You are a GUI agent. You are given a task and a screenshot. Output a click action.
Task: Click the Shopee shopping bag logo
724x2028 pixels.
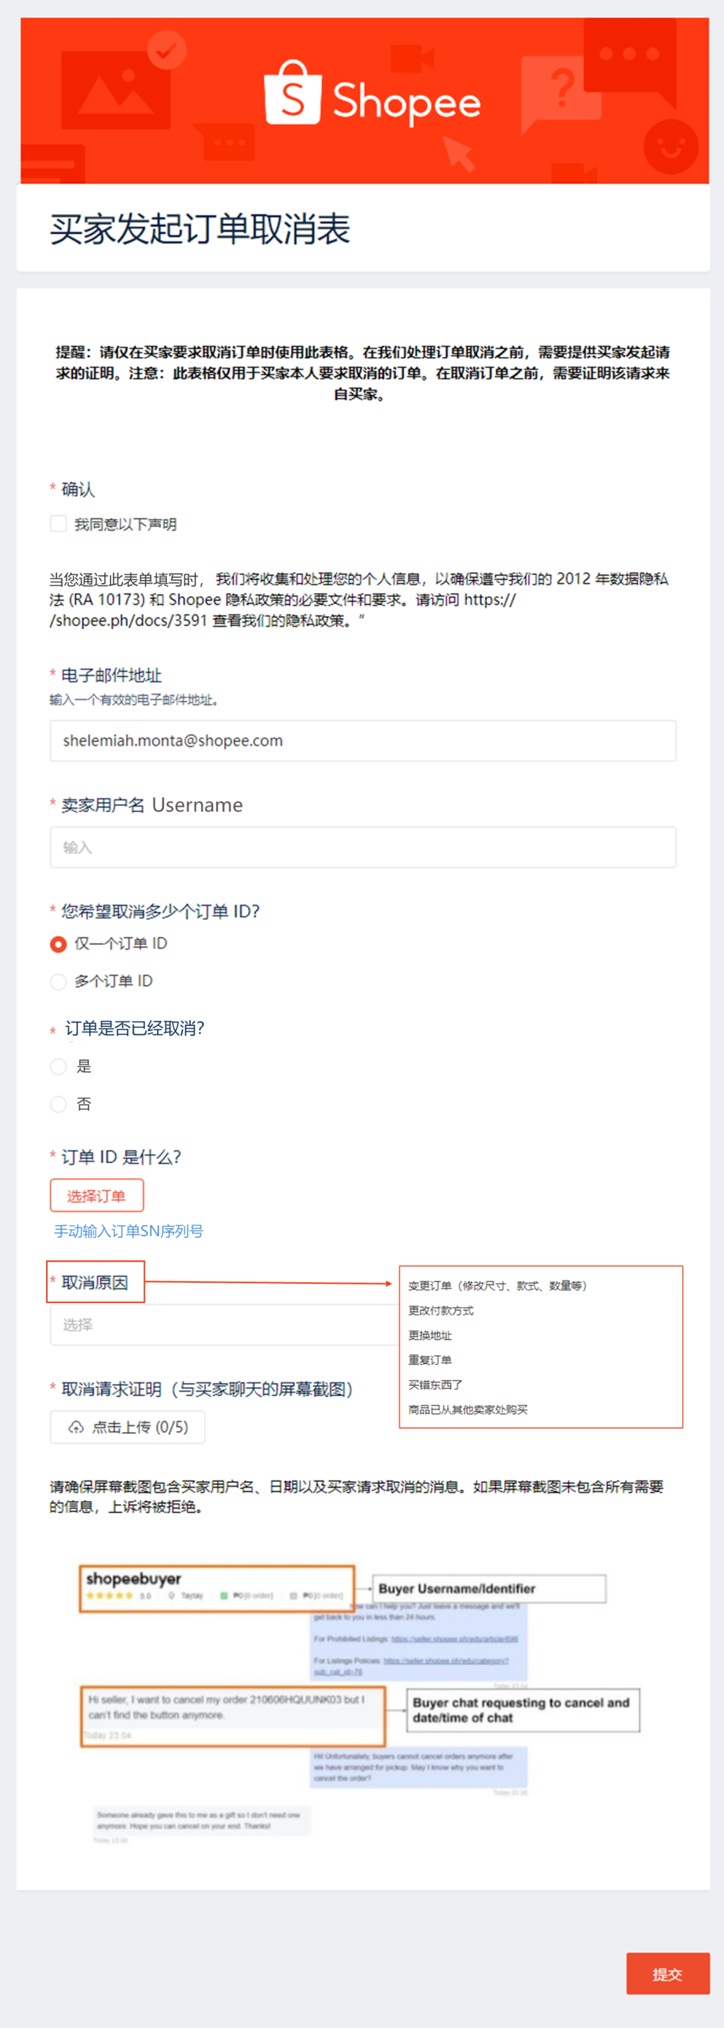(x=292, y=93)
